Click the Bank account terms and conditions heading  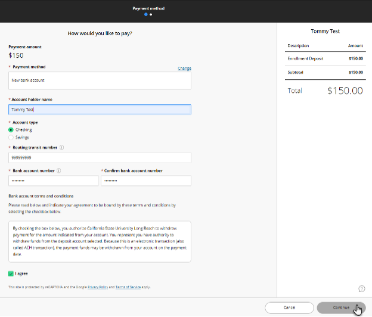[41, 196]
